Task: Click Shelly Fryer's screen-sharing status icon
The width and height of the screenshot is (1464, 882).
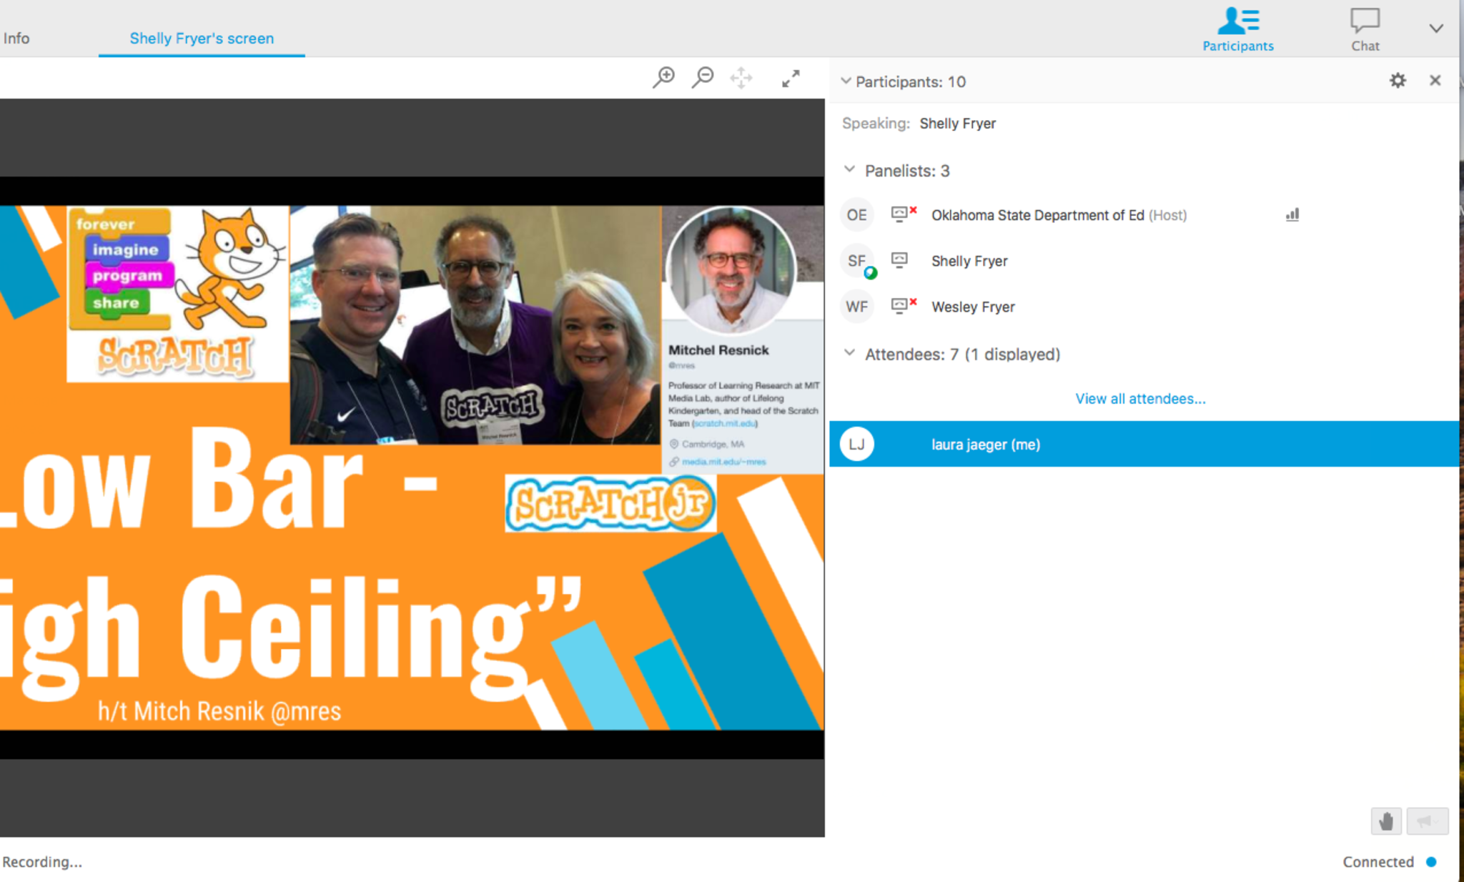Action: click(899, 260)
